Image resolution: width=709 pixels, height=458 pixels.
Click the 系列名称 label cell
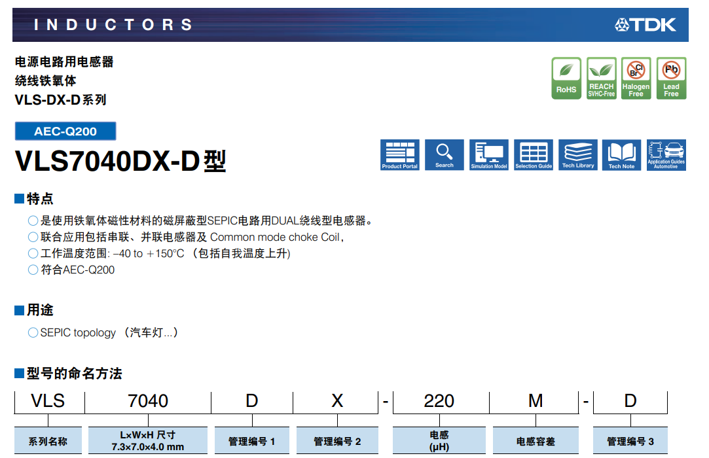(48, 441)
